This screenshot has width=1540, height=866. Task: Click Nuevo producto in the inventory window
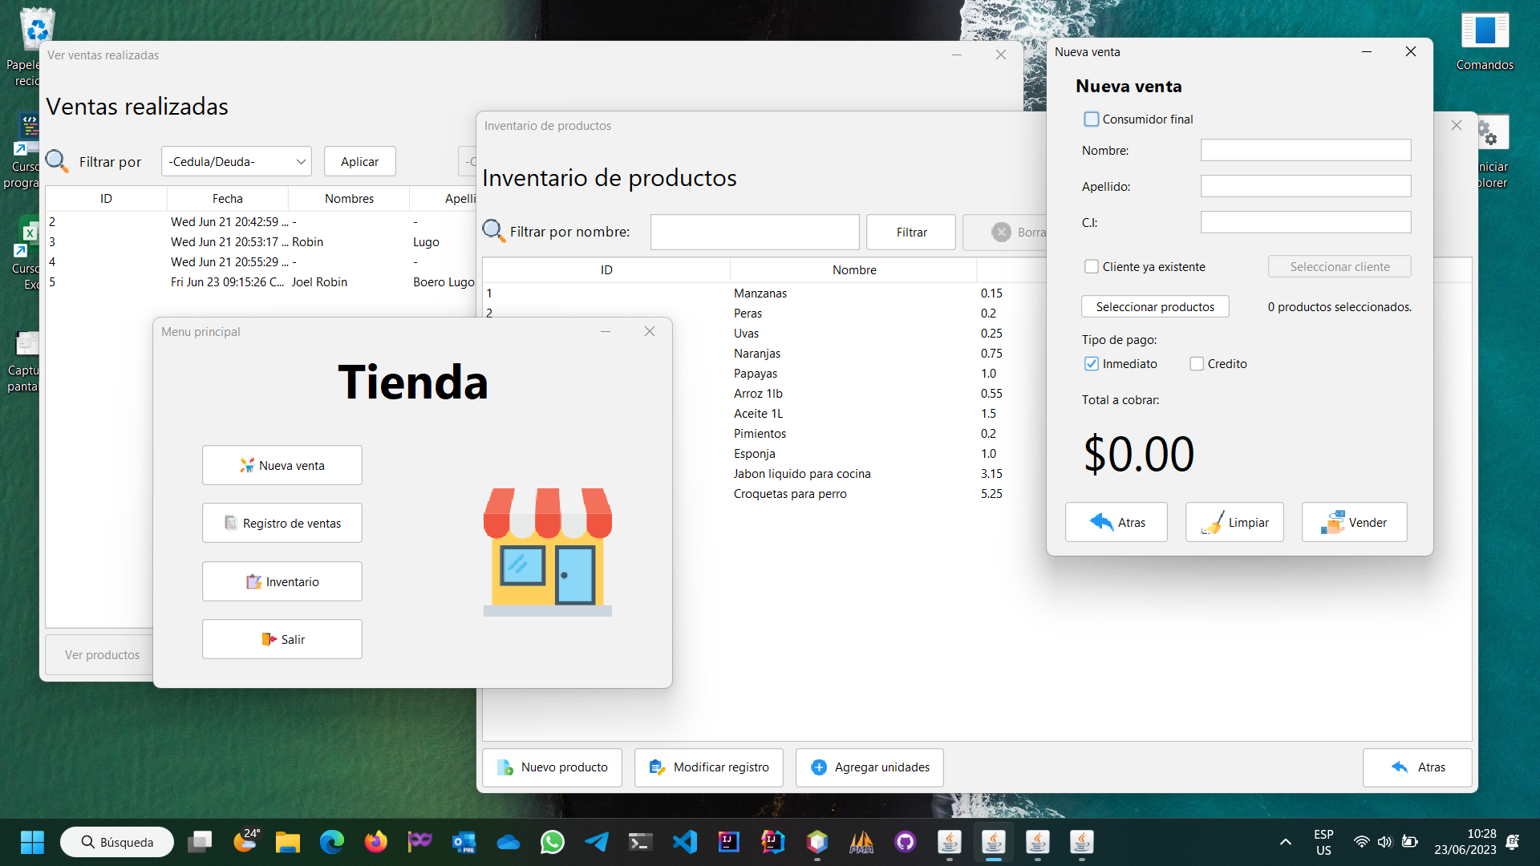coord(552,767)
